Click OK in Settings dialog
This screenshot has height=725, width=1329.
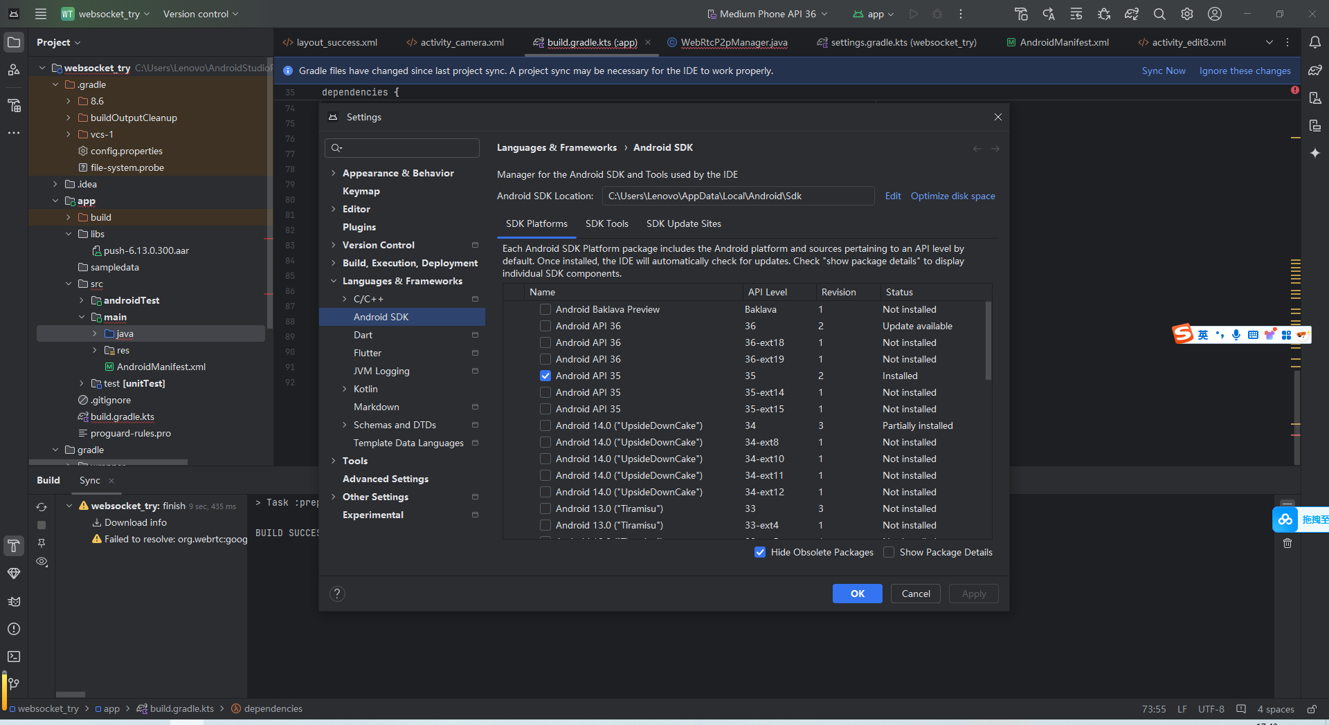tap(858, 594)
